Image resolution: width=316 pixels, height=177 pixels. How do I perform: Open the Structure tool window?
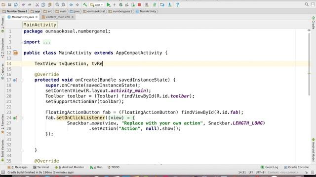pyautogui.click(x=2, y=48)
